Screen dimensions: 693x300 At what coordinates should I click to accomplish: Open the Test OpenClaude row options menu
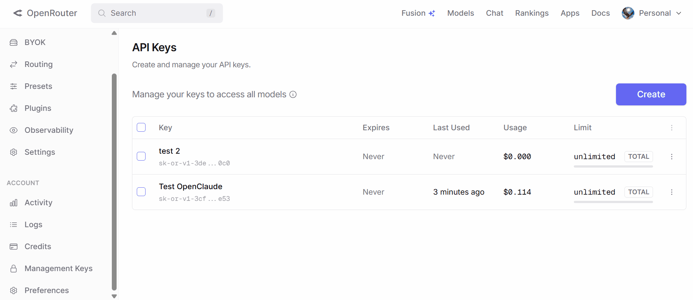(x=672, y=192)
